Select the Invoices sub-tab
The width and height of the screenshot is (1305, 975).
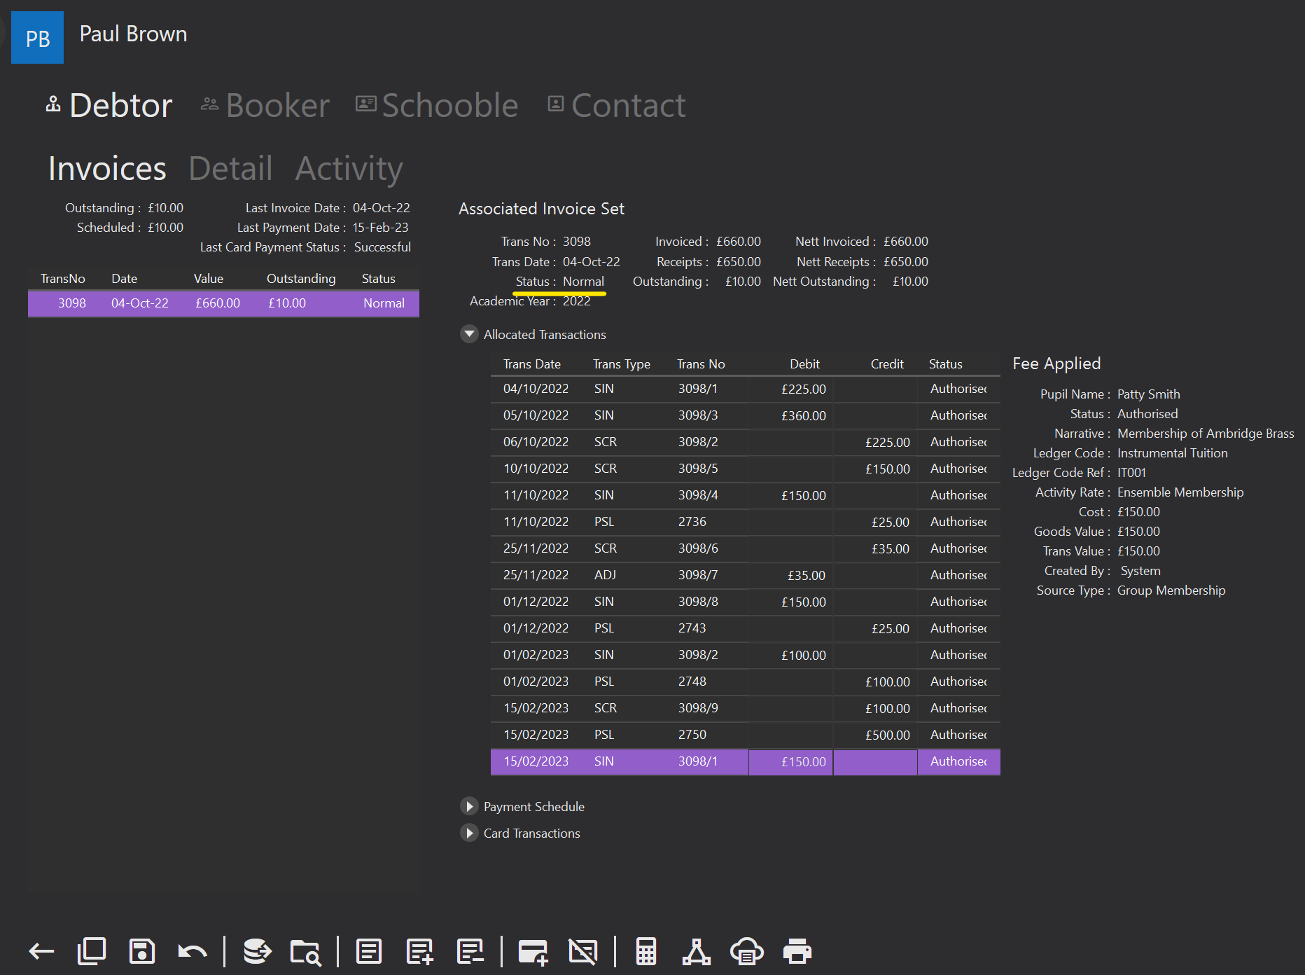pos(107,168)
